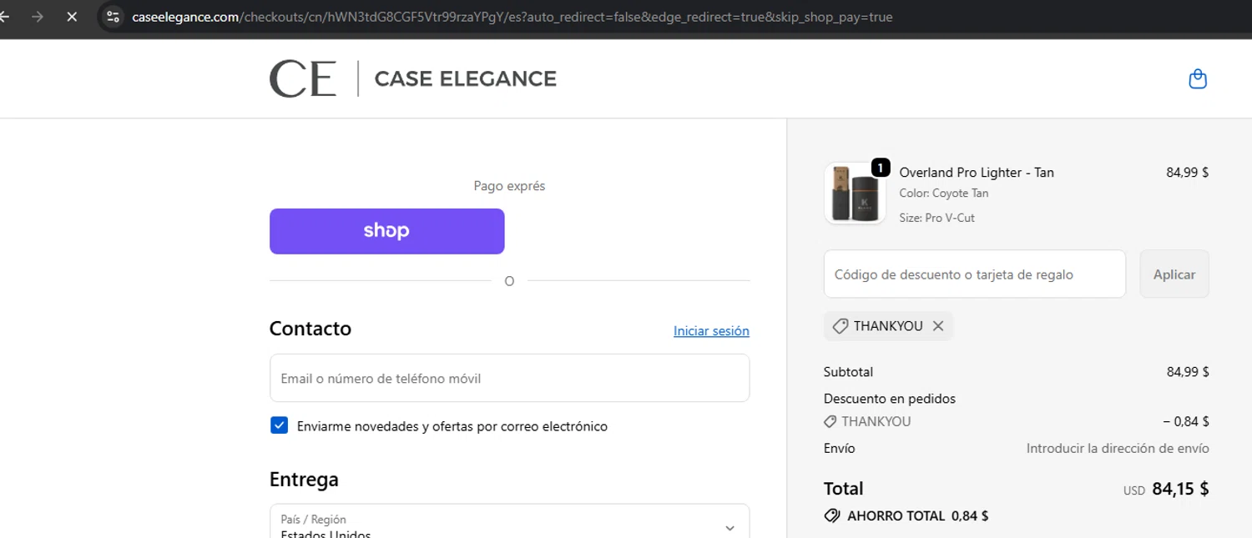
Task: Open the Iniciar sesión link
Action: [x=711, y=331]
